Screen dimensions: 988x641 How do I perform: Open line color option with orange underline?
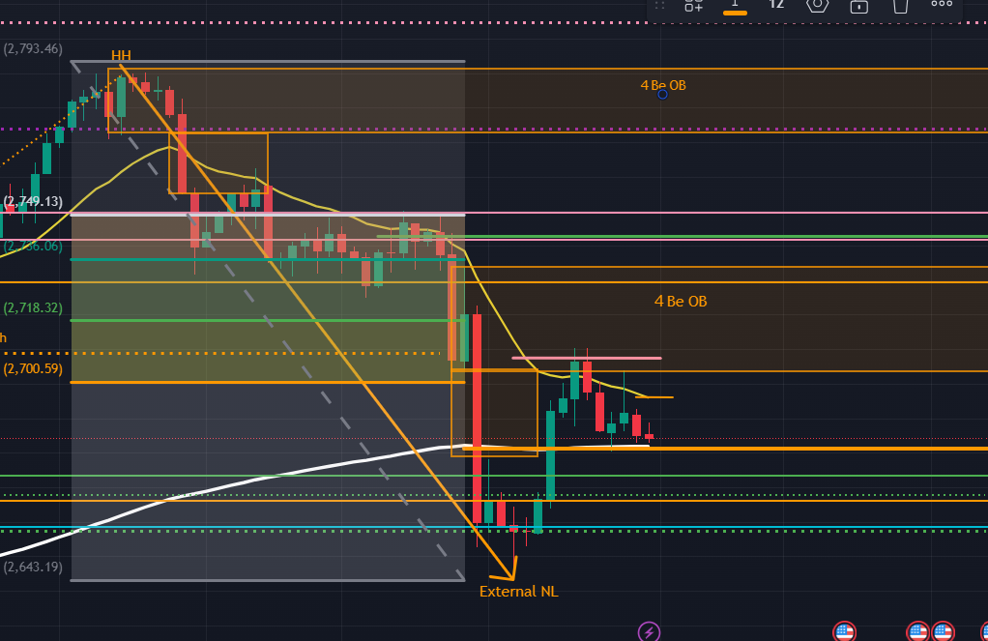click(735, 5)
